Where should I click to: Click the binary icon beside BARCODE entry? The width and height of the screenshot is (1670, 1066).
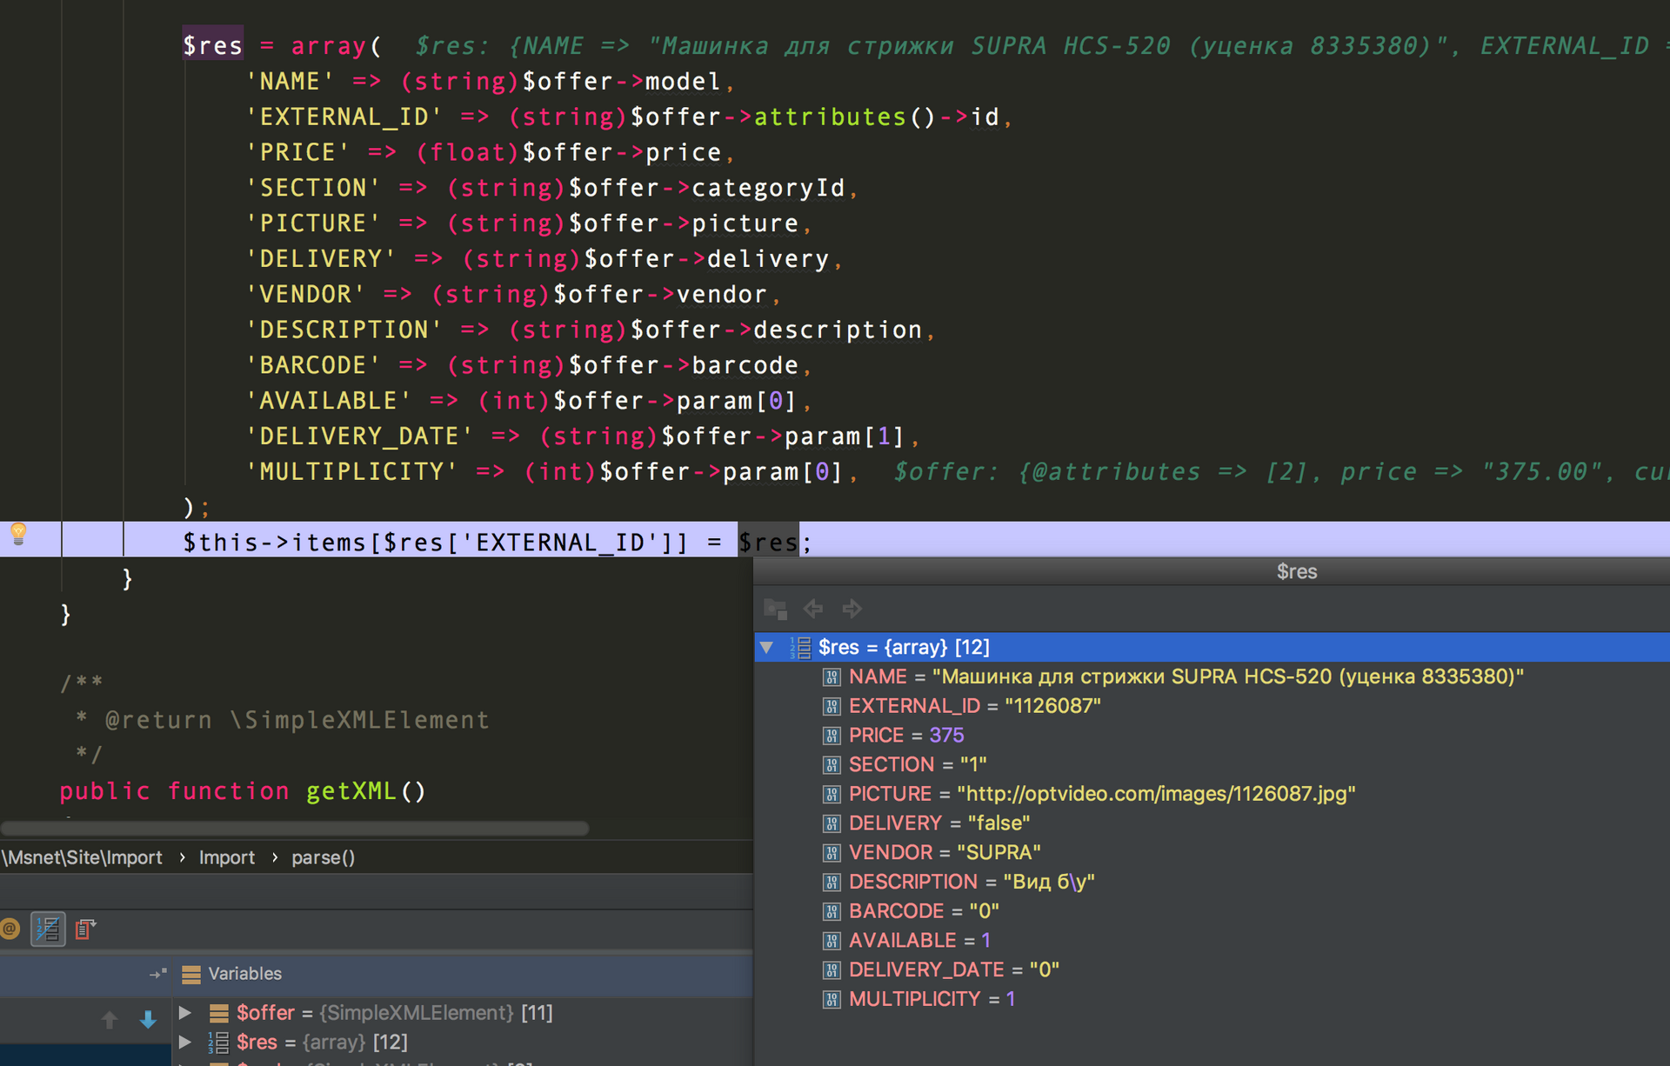832,911
